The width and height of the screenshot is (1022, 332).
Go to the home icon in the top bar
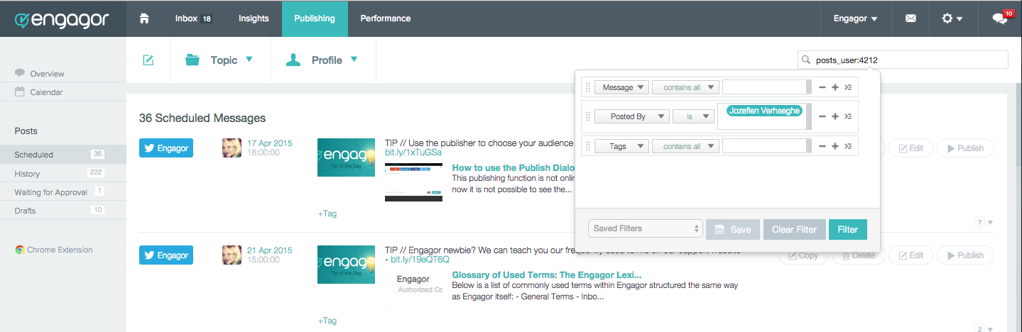coord(144,18)
